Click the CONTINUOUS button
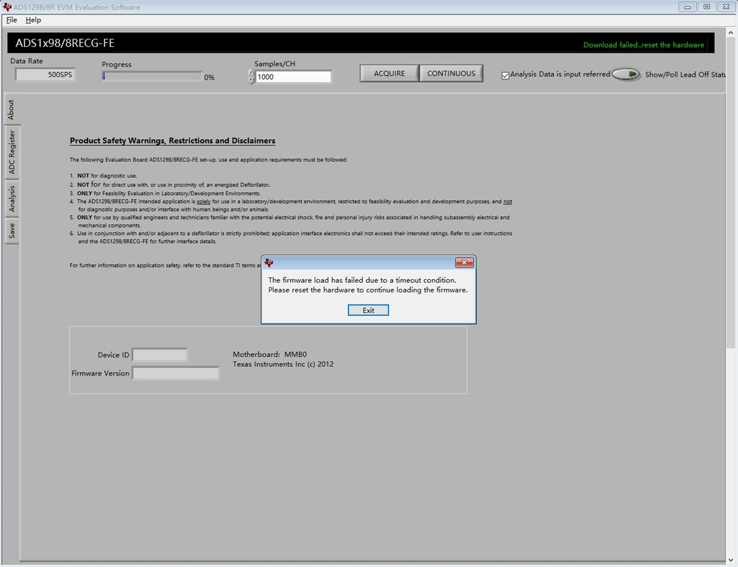738x567 pixels. [x=451, y=73]
